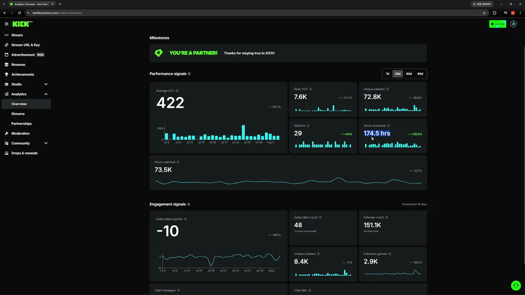Close the Analytics Overview browser tab

pyautogui.click(x=52, y=4)
